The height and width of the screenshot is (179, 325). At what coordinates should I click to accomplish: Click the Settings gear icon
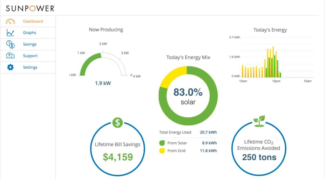[10, 68]
